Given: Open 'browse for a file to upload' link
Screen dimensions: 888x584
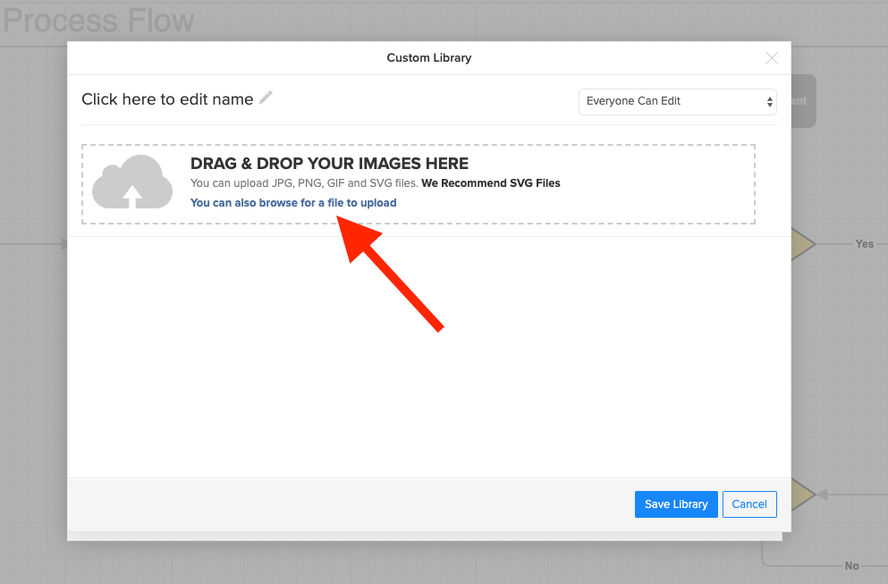Looking at the screenshot, I should click(x=293, y=203).
